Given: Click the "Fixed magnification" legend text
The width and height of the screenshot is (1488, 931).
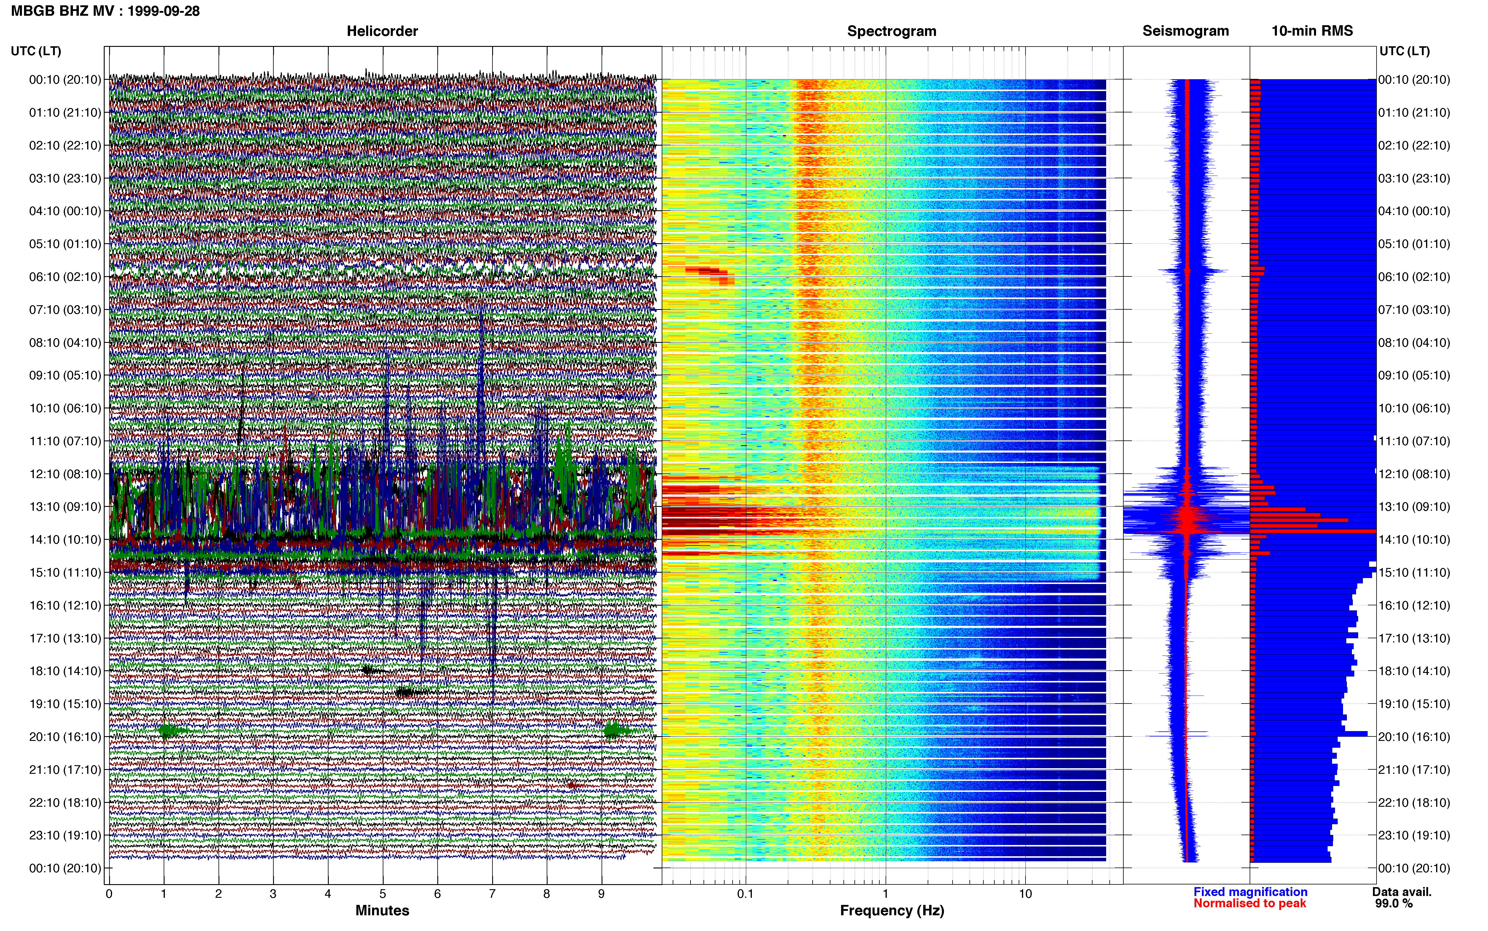Looking at the screenshot, I should [1250, 892].
